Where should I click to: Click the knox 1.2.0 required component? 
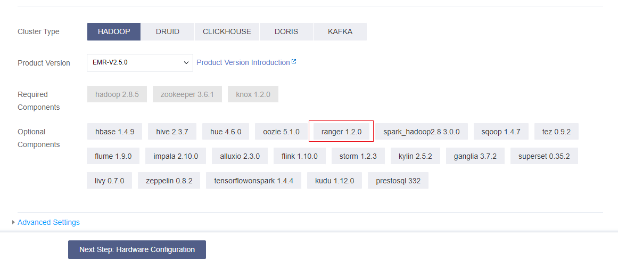coord(253,94)
